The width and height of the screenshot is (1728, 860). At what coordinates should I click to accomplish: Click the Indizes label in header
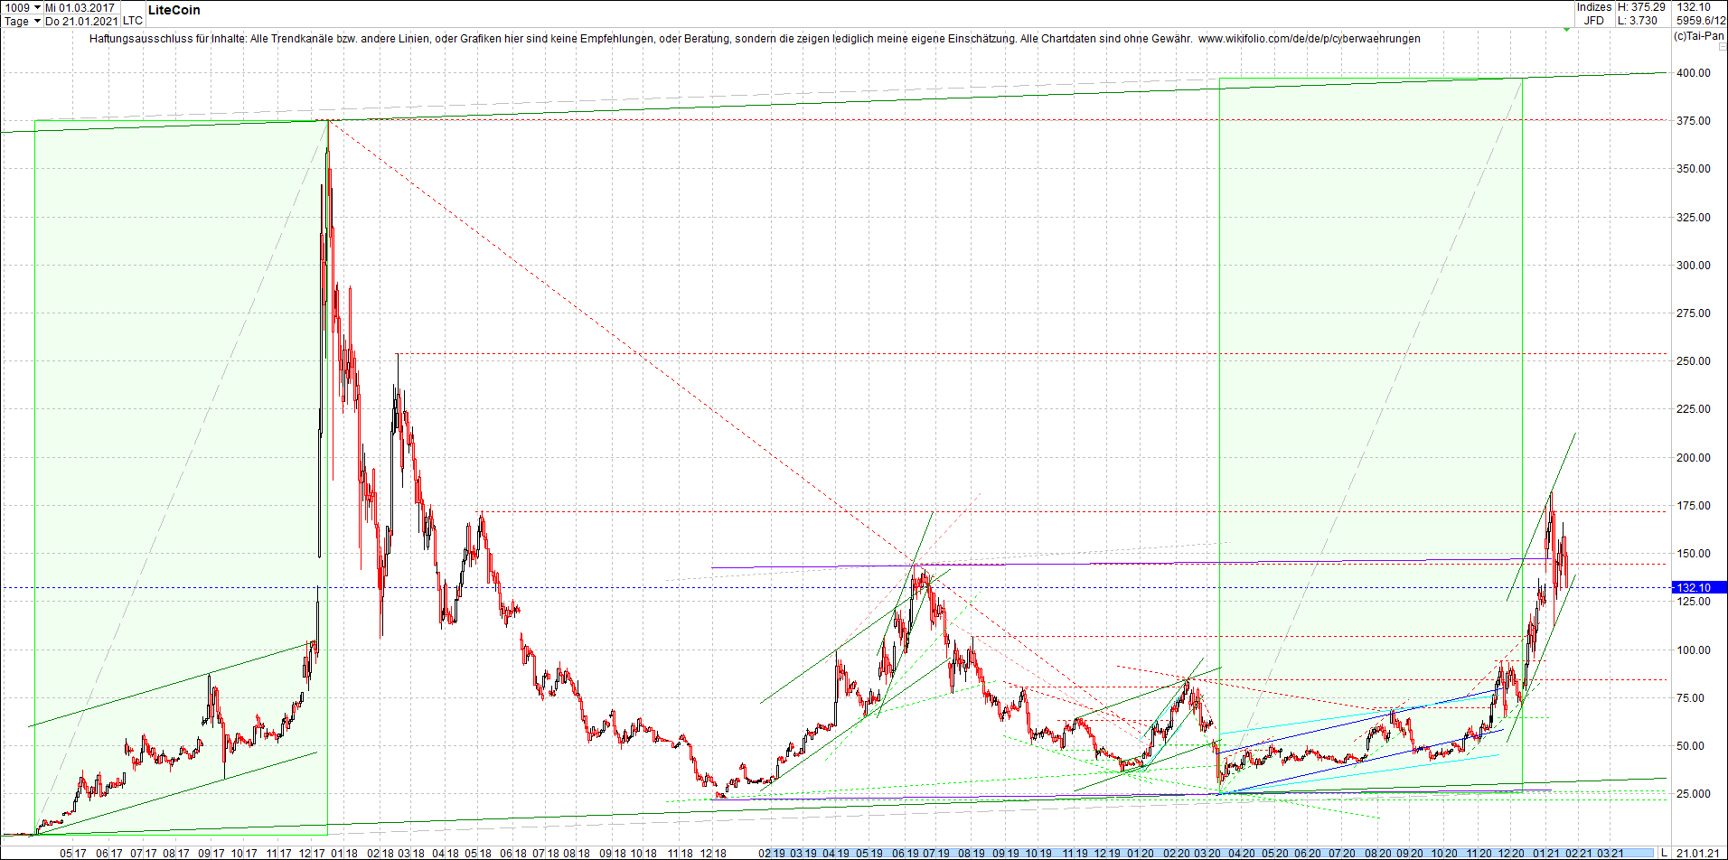point(1594,7)
